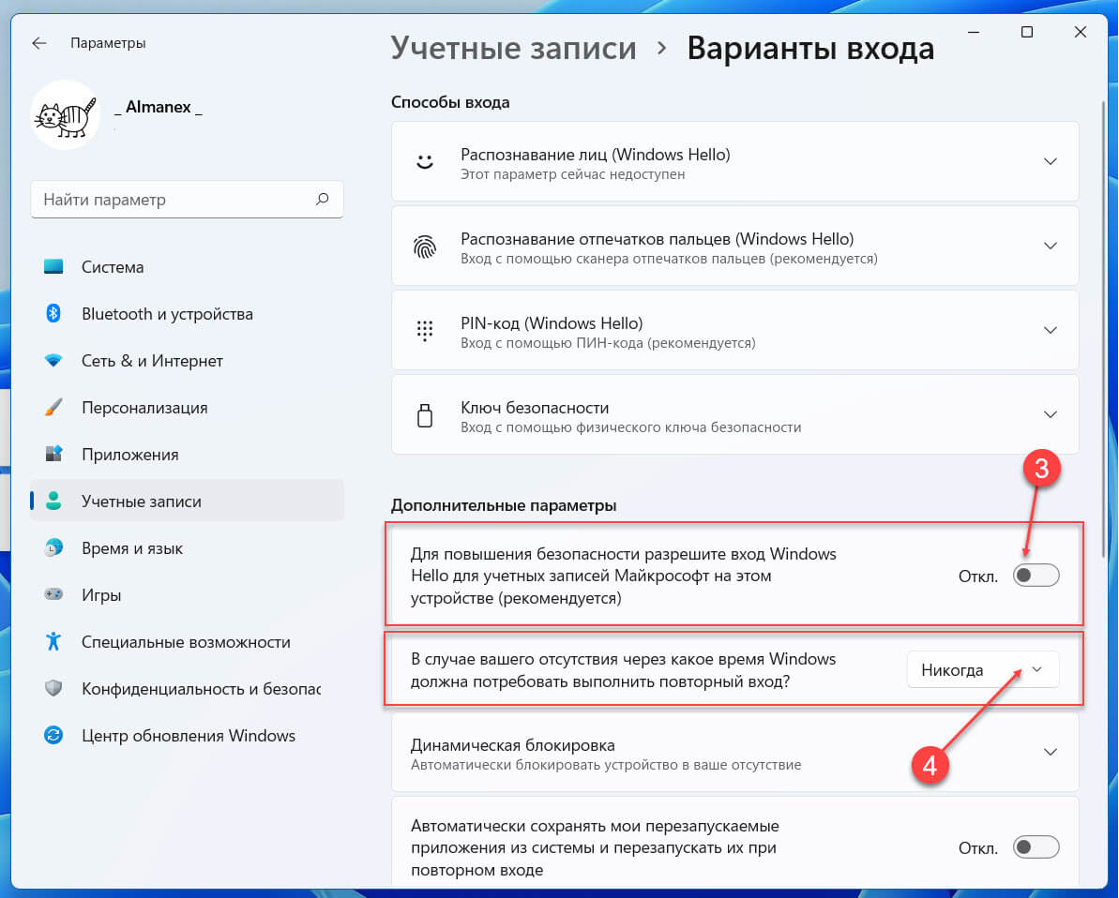
Task: Click the Параметры window title
Action: click(108, 43)
